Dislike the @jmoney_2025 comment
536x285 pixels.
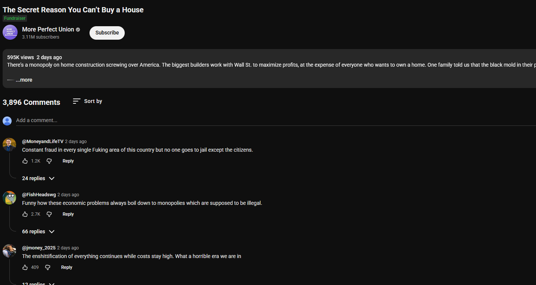48,267
